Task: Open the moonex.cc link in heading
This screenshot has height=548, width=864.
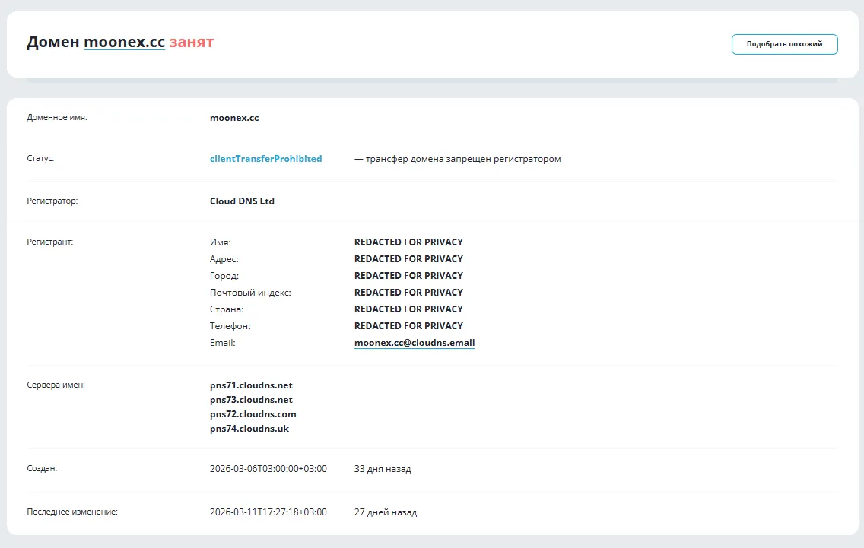Action: [x=124, y=42]
